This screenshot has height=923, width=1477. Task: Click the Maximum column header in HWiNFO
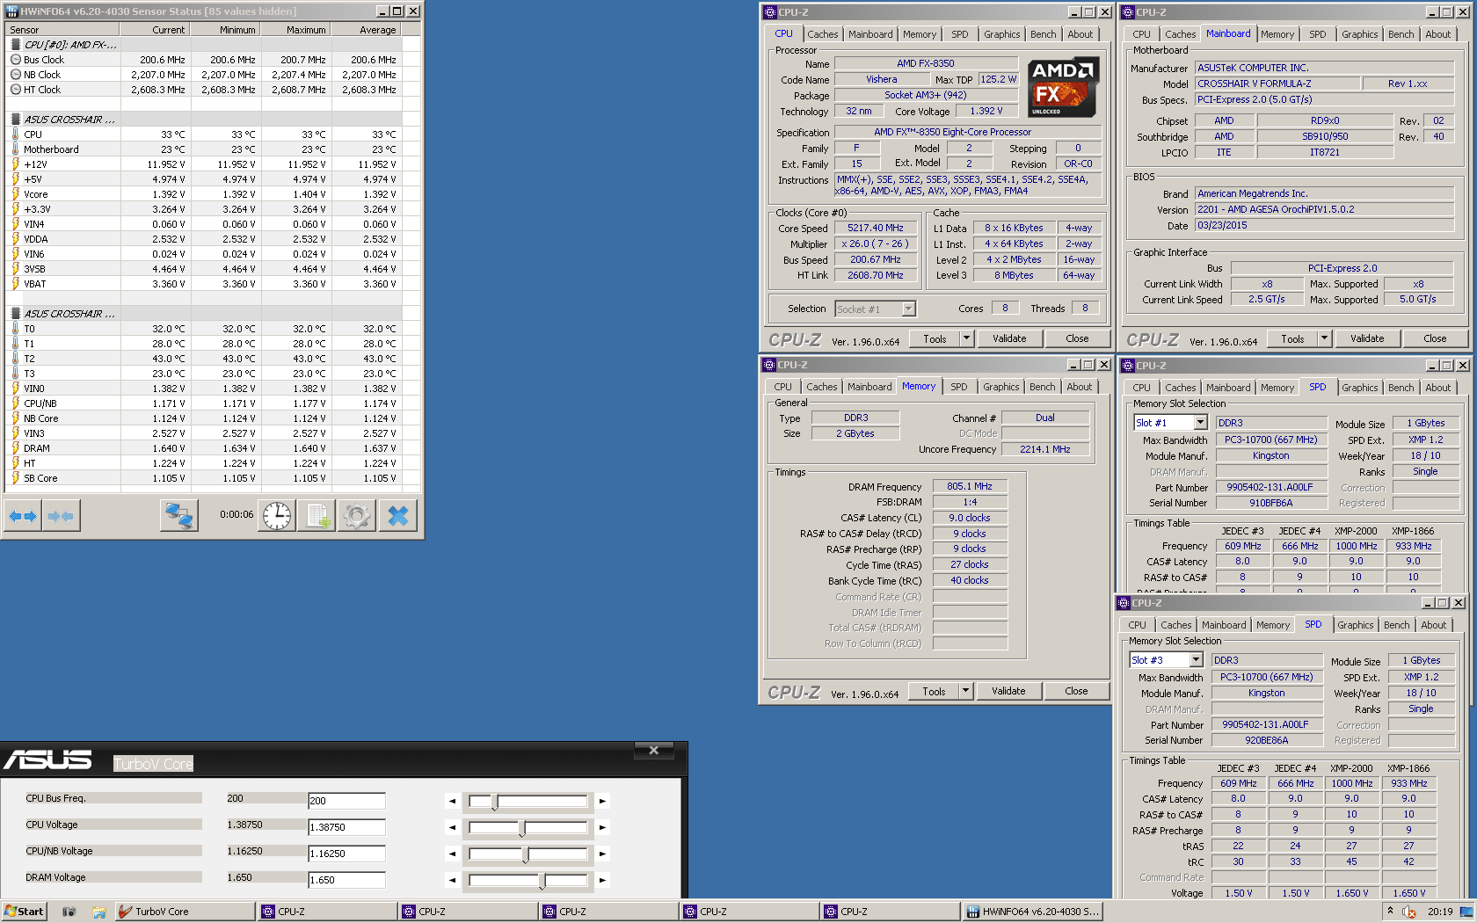[x=295, y=30]
